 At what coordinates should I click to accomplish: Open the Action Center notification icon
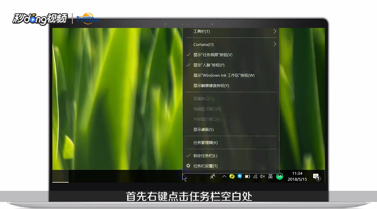316,177
